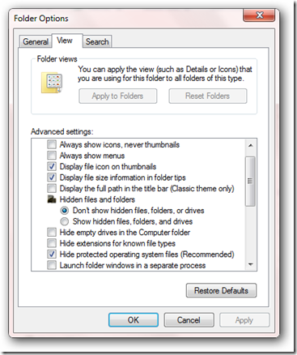The height and width of the screenshot is (355, 297).
Task: Click the Reset Folders button
Action: (207, 96)
